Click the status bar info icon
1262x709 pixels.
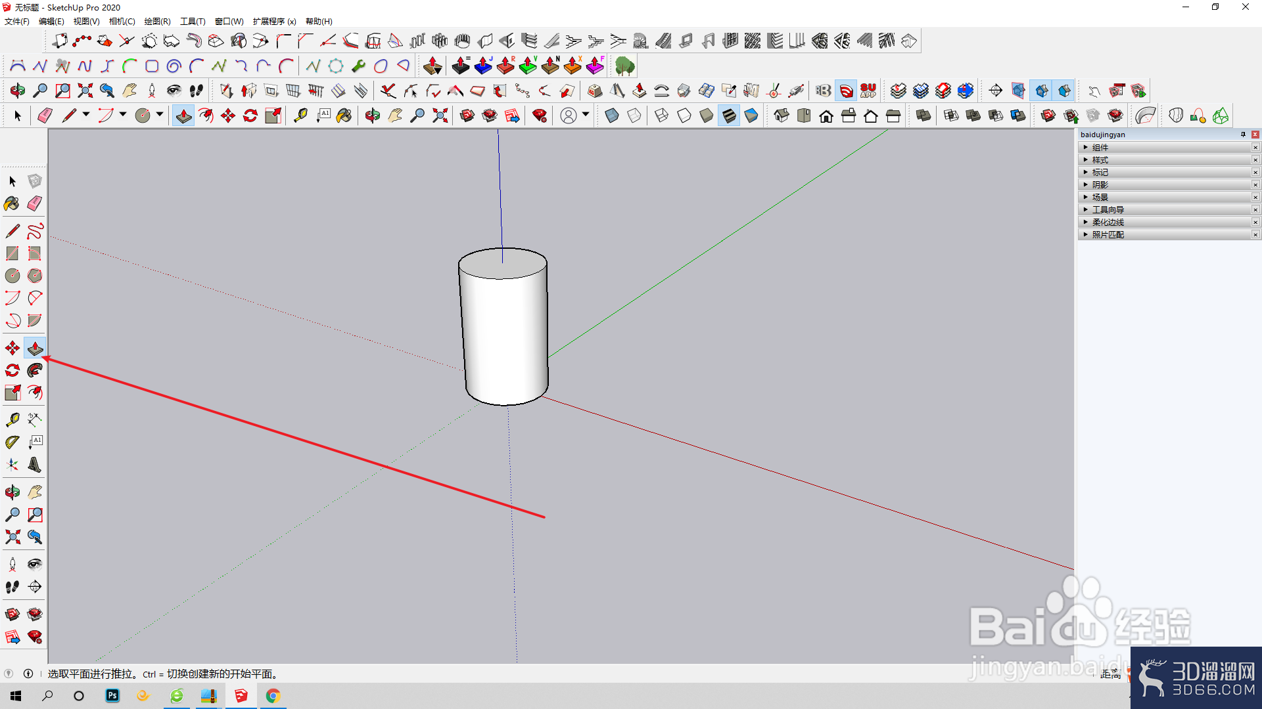[28, 674]
